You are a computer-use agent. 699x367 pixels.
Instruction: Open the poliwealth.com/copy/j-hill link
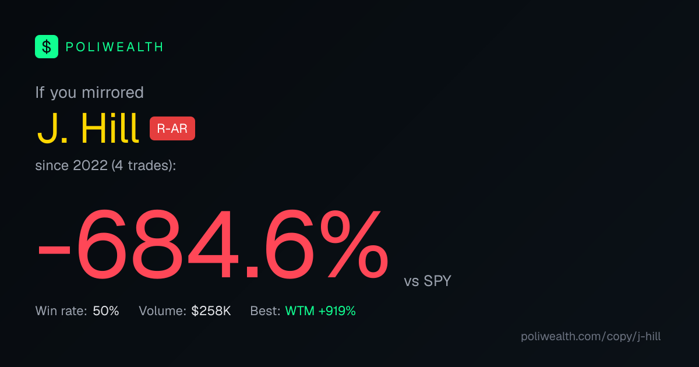pyautogui.click(x=591, y=337)
